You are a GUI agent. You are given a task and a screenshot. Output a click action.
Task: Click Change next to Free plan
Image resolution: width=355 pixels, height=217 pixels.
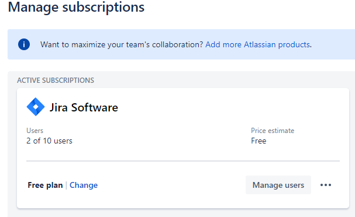point(84,185)
